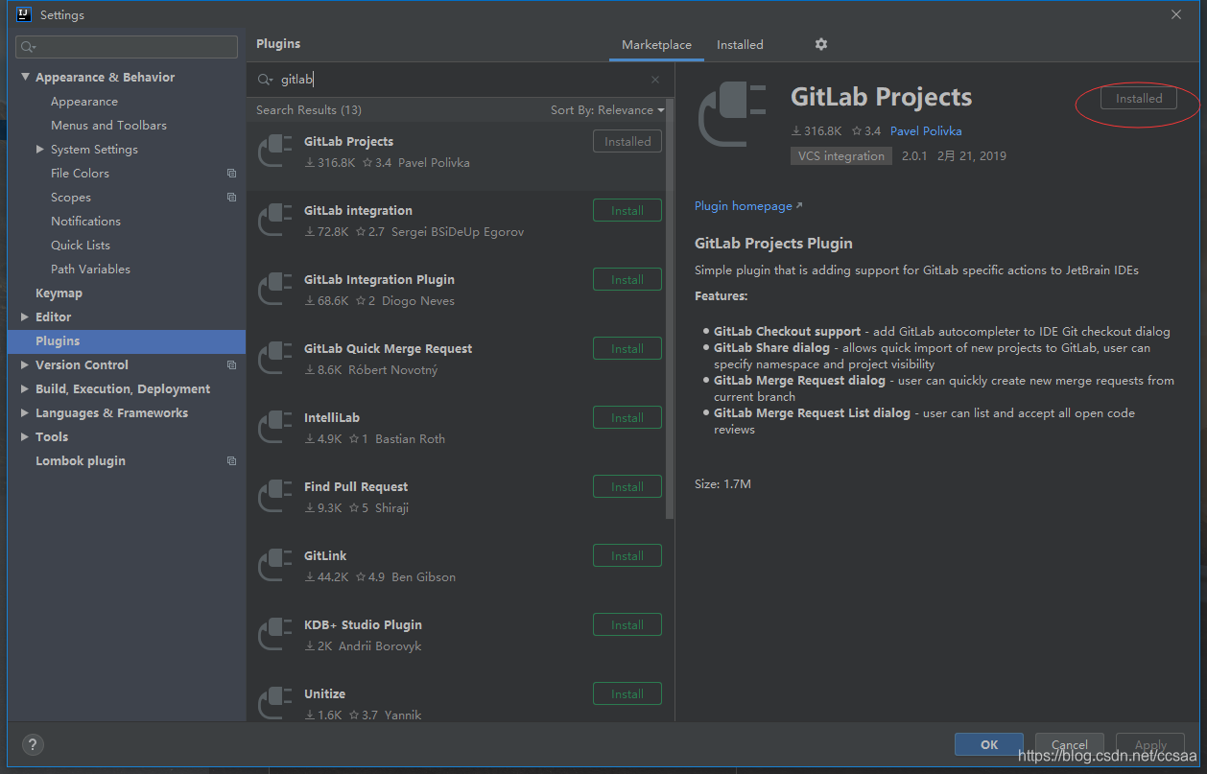Screen dimensions: 1207x774
Task: Open the Sort By Relevance dropdown
Action: 607,110
